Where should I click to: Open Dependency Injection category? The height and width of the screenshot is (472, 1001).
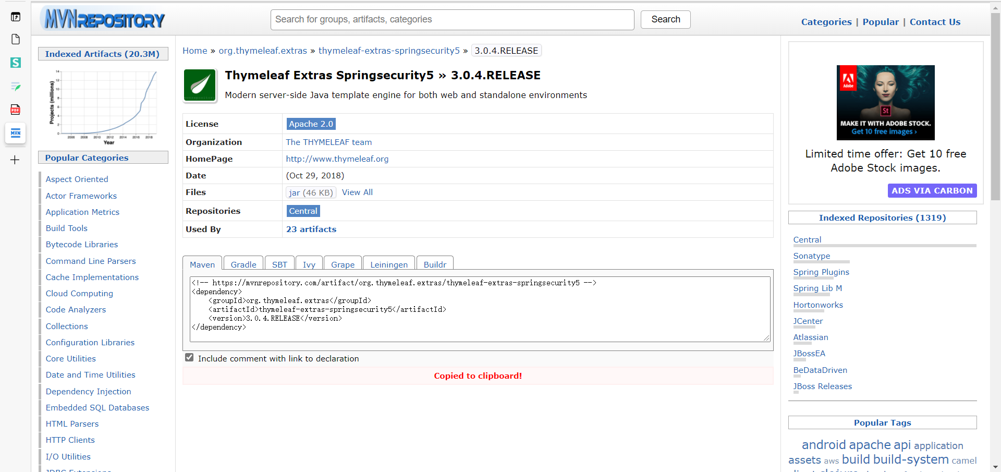(88, 392)
